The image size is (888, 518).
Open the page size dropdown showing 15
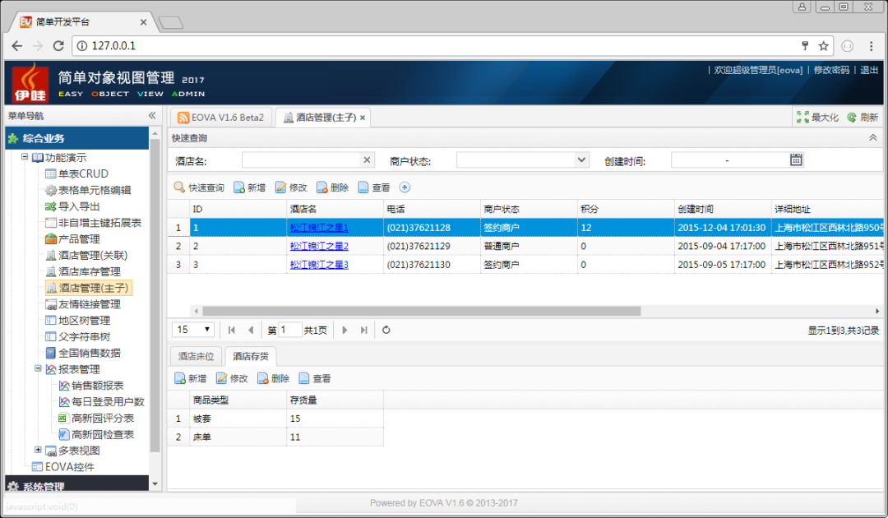[194, 330]
